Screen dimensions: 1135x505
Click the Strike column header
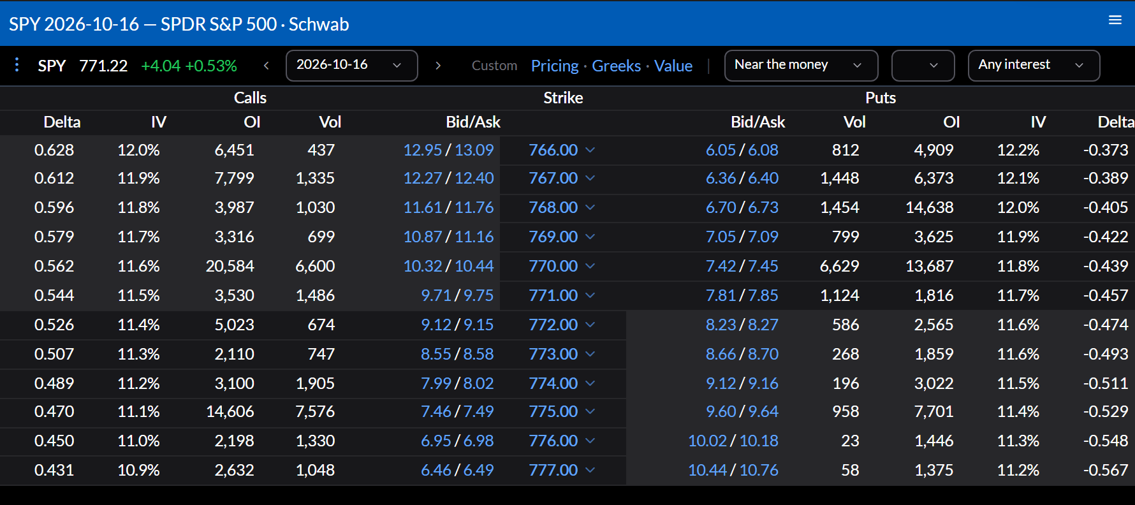pyautogui.click(x=563, y=98)
